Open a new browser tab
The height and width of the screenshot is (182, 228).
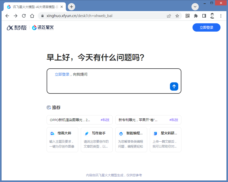coord(72,7)
